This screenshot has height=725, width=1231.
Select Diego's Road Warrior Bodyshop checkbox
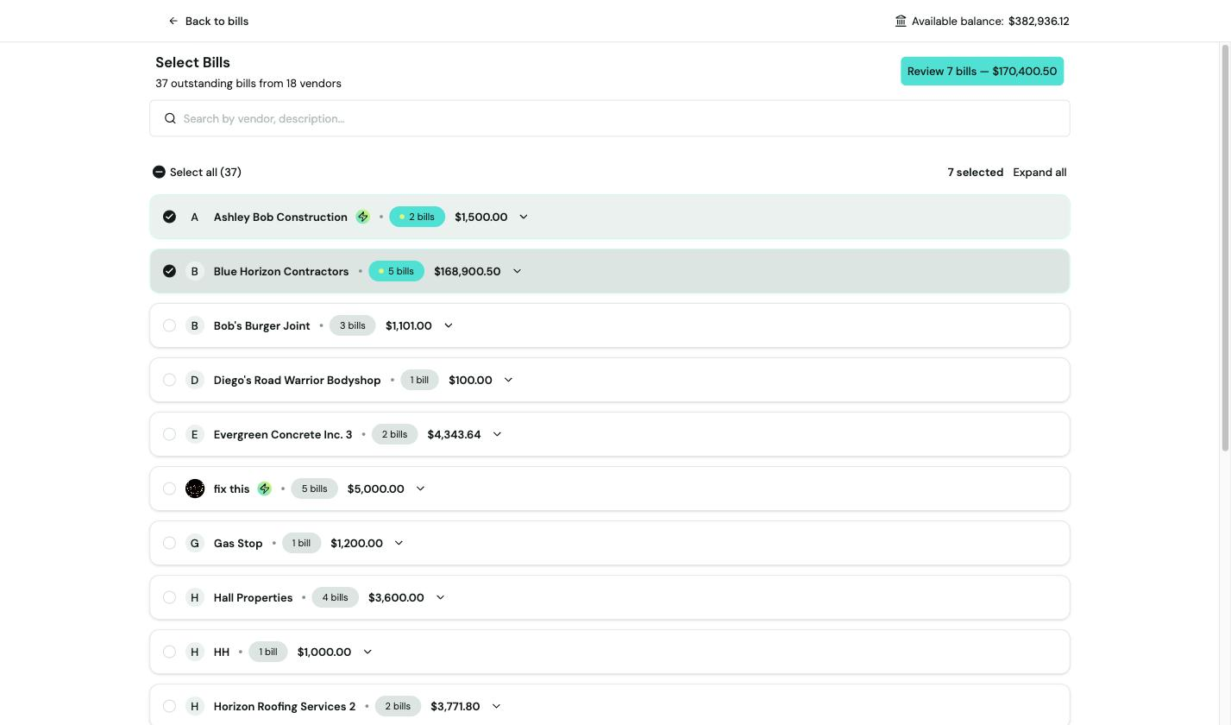click(169, 380)
